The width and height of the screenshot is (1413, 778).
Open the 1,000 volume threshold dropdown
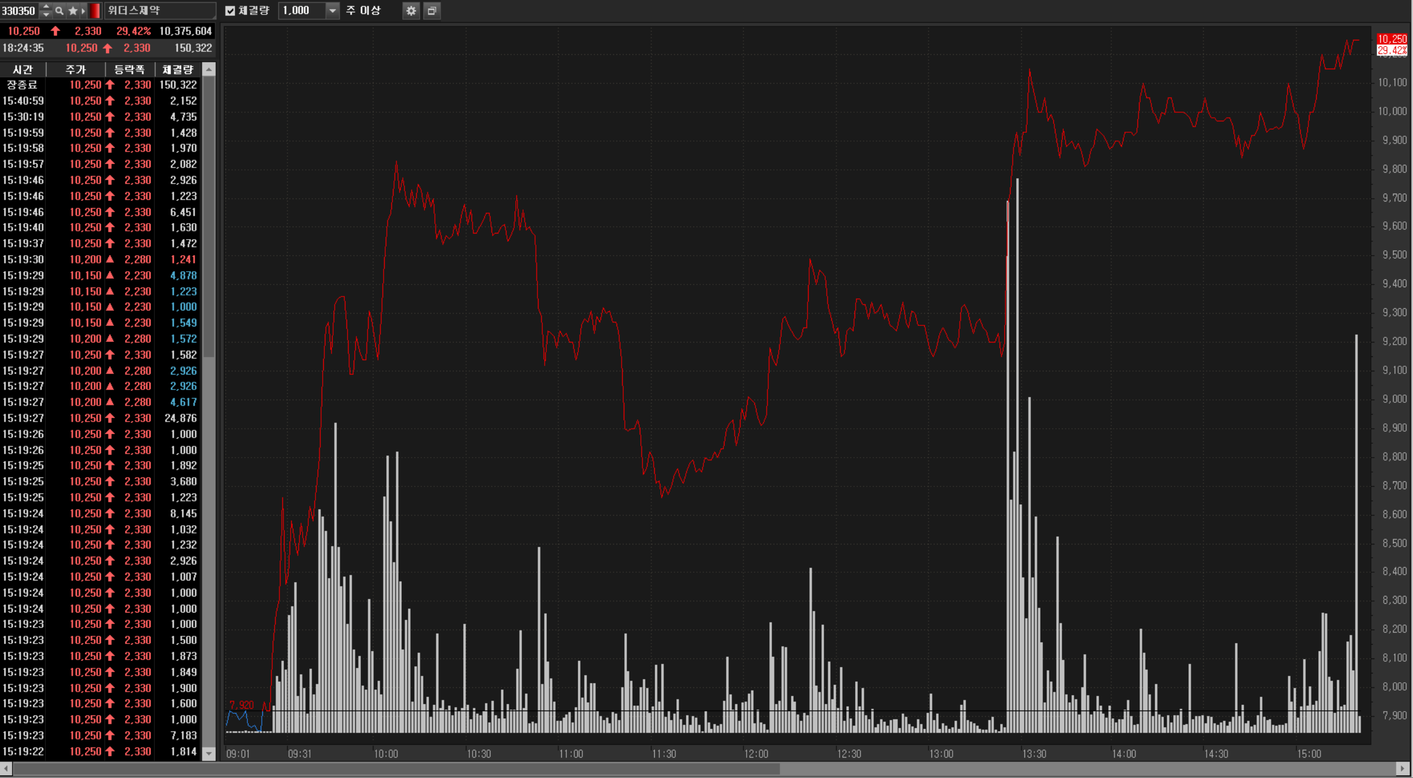point(332,11)
